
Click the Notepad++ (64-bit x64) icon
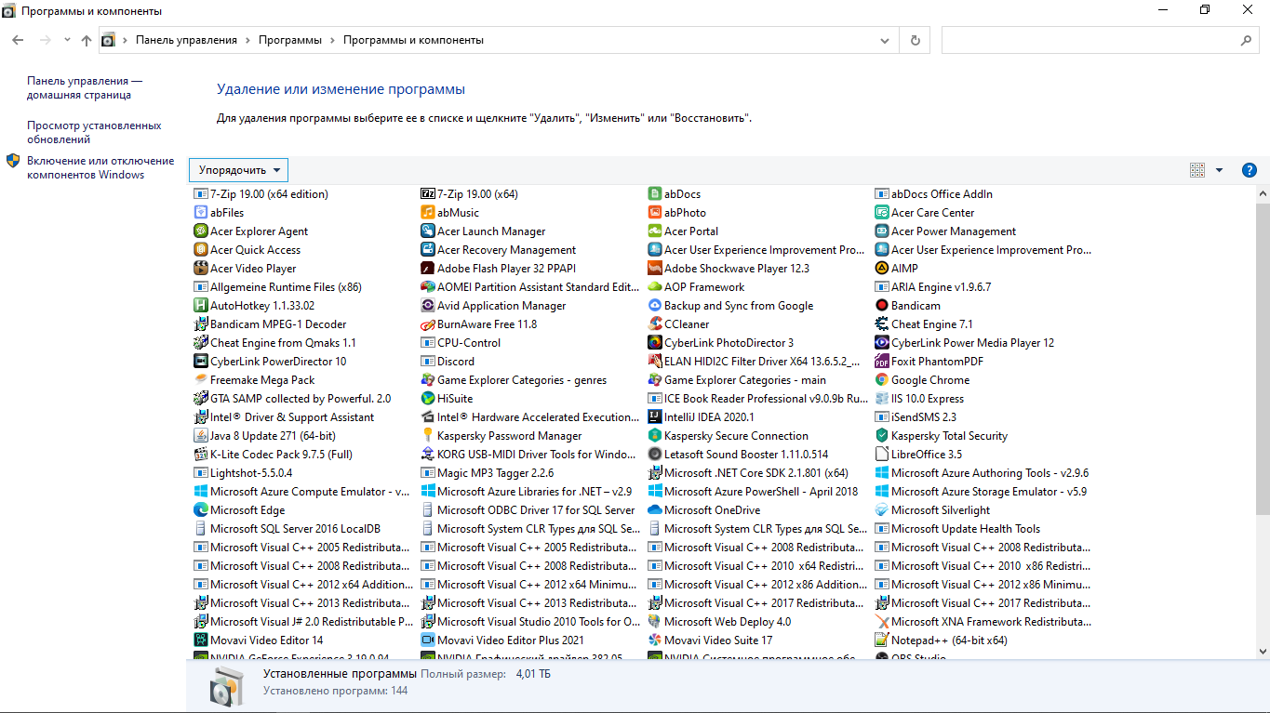point(882,640)
